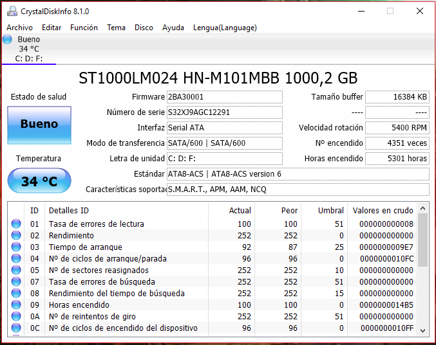The width and height of the screenshot is (436, 345).
Task: Click the Detalles ID column header
Action: coord(126,211)
